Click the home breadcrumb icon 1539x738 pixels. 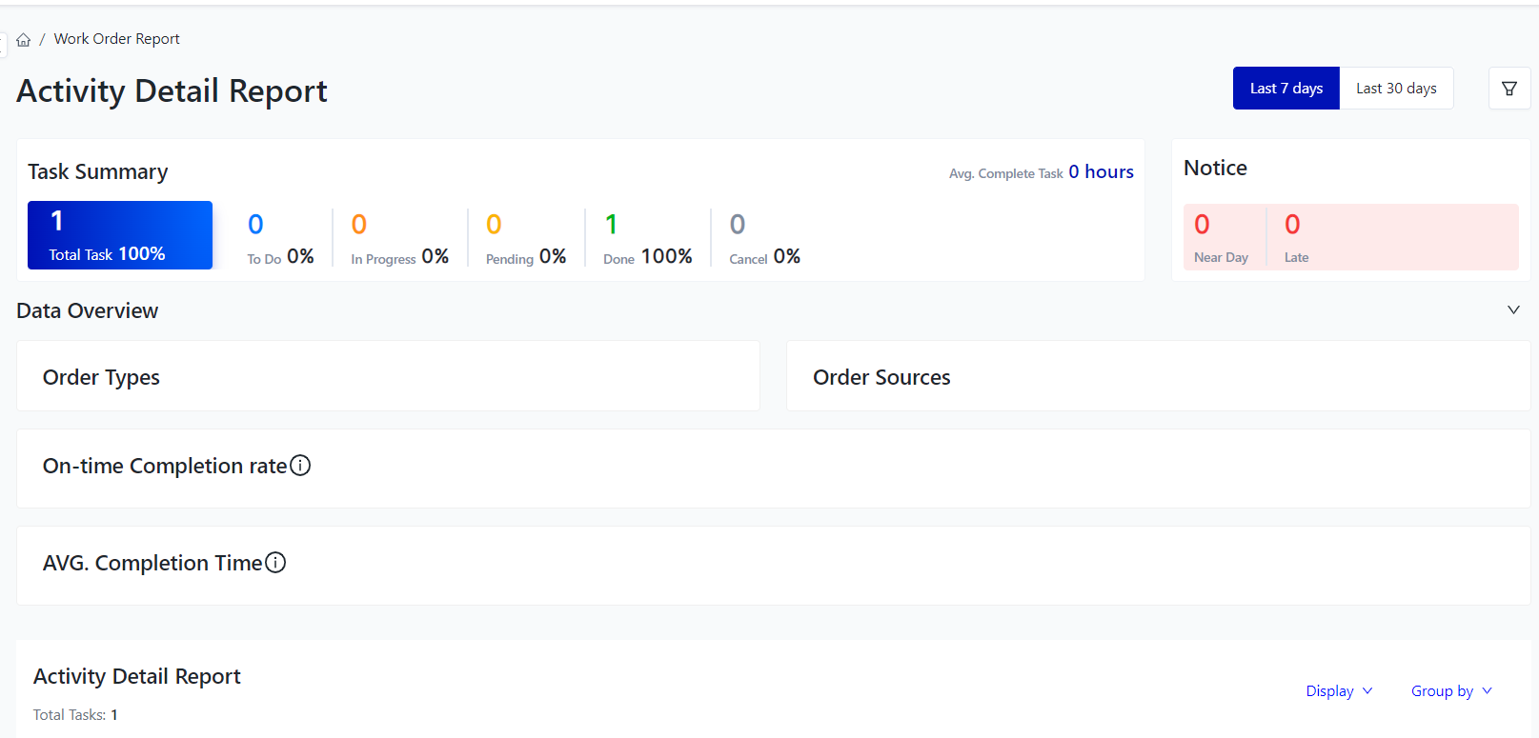24,40
